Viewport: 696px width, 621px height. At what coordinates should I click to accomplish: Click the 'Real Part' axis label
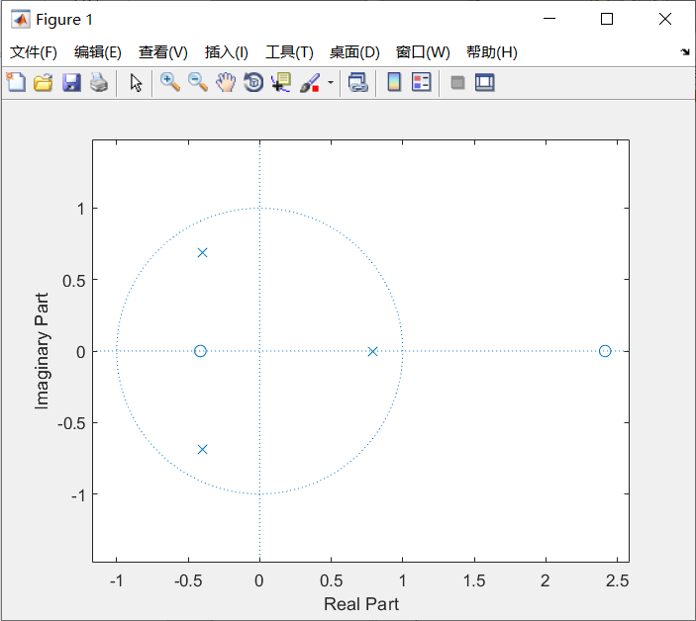pos(361,604)
